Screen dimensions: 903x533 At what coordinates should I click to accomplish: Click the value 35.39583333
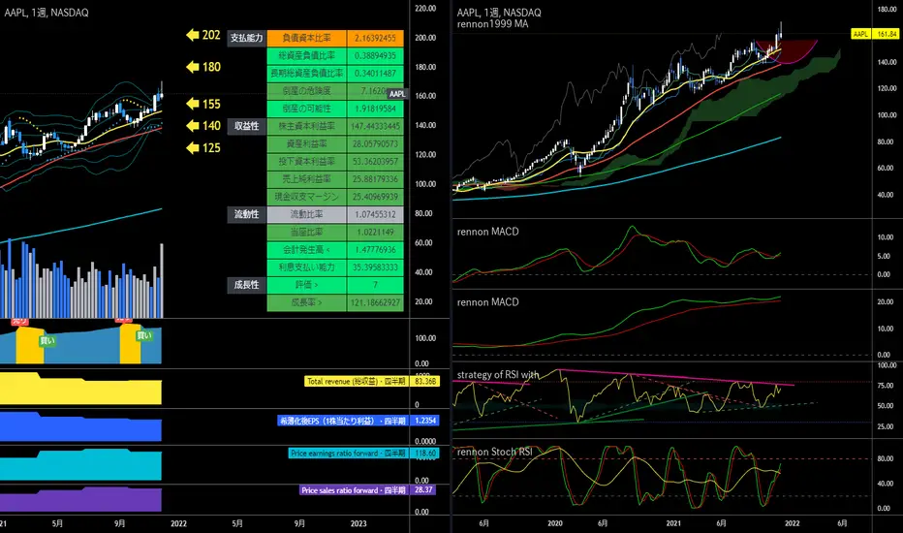pyautogui.click(x=375, y=267)
